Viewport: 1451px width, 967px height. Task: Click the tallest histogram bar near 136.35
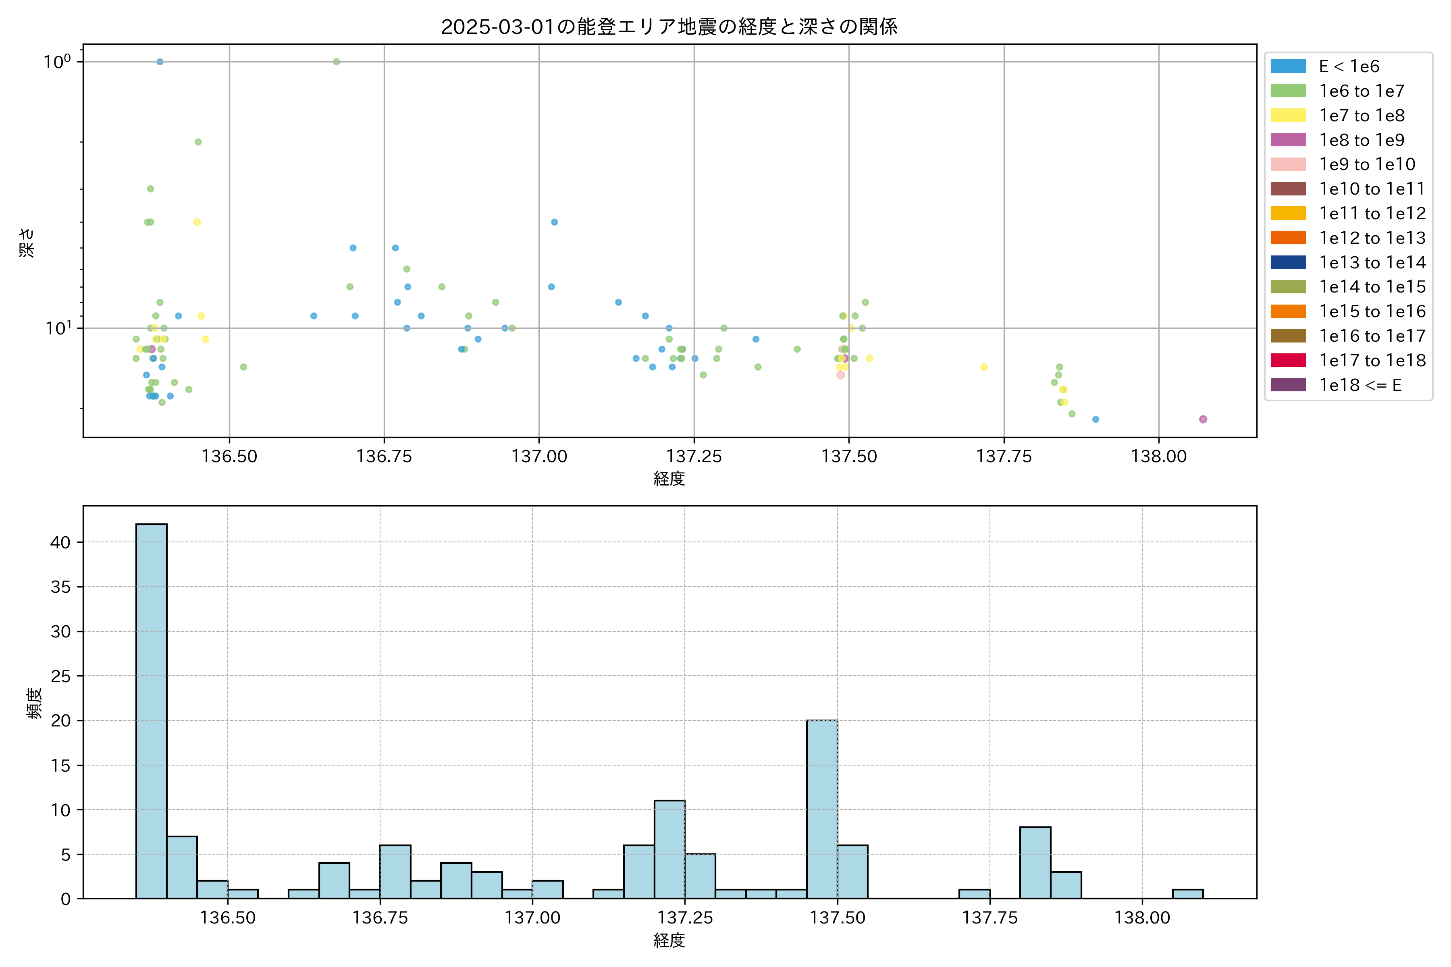tap(151, 709)
